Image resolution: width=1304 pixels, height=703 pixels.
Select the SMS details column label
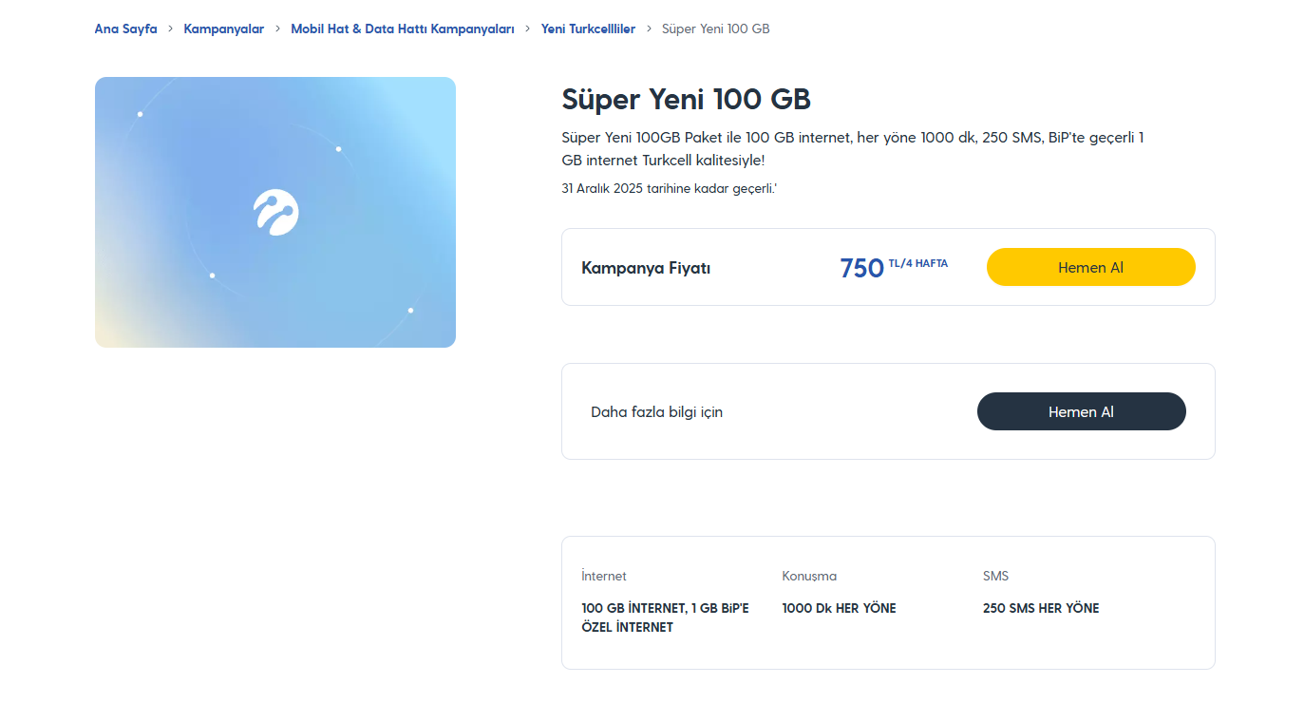click(x=995, y=576)
